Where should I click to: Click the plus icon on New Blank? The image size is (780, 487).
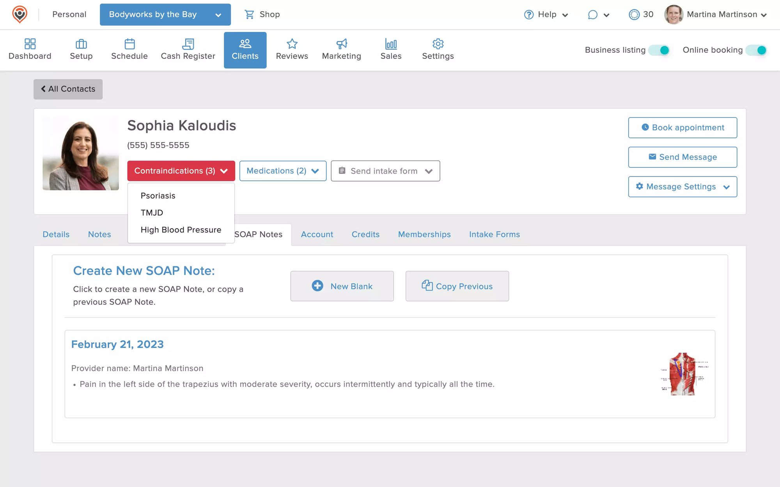tap(317, 286)
